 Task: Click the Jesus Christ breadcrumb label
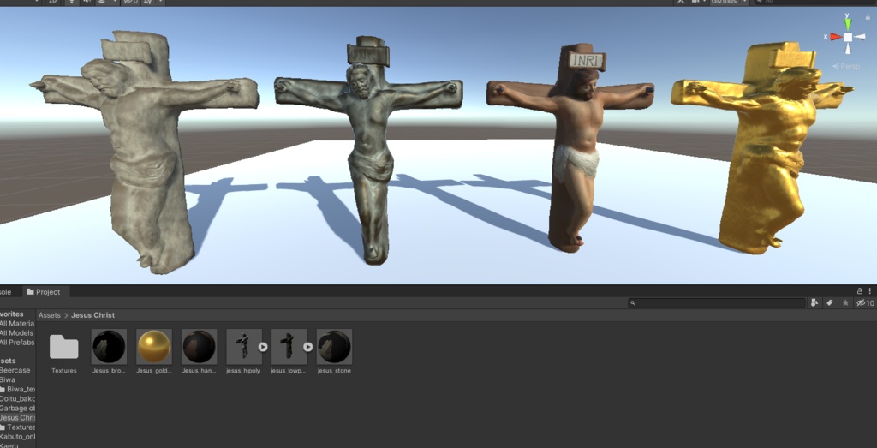[92, 315]
